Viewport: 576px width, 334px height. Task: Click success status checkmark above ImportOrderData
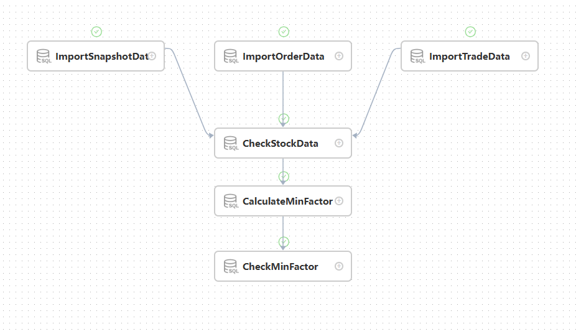pyautogui.click(x=284, y=32)
